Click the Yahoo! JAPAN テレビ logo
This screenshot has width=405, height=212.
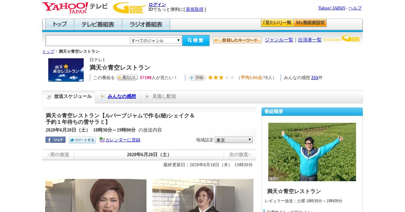[75, 8]
